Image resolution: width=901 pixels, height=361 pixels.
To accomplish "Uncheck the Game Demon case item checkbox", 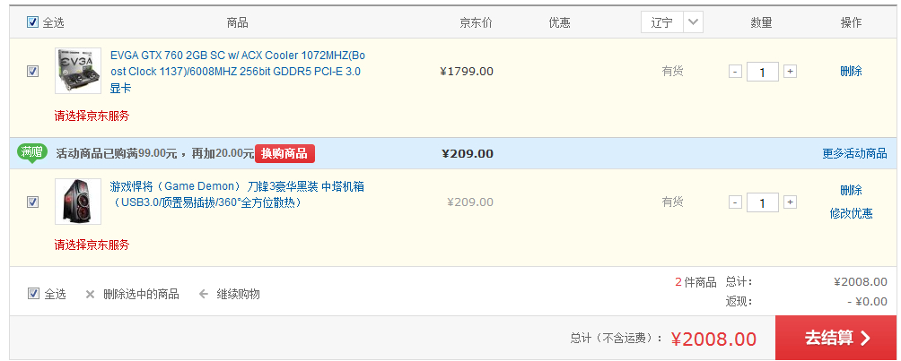I will pyautogui.click(x=33, y=202).
